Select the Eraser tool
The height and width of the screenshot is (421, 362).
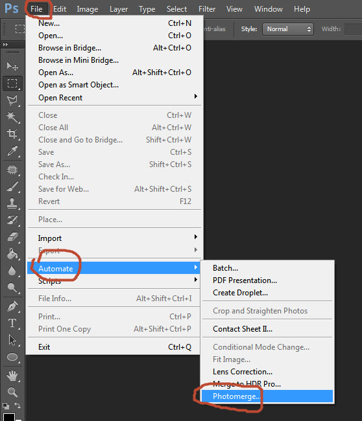coord(12,237)
